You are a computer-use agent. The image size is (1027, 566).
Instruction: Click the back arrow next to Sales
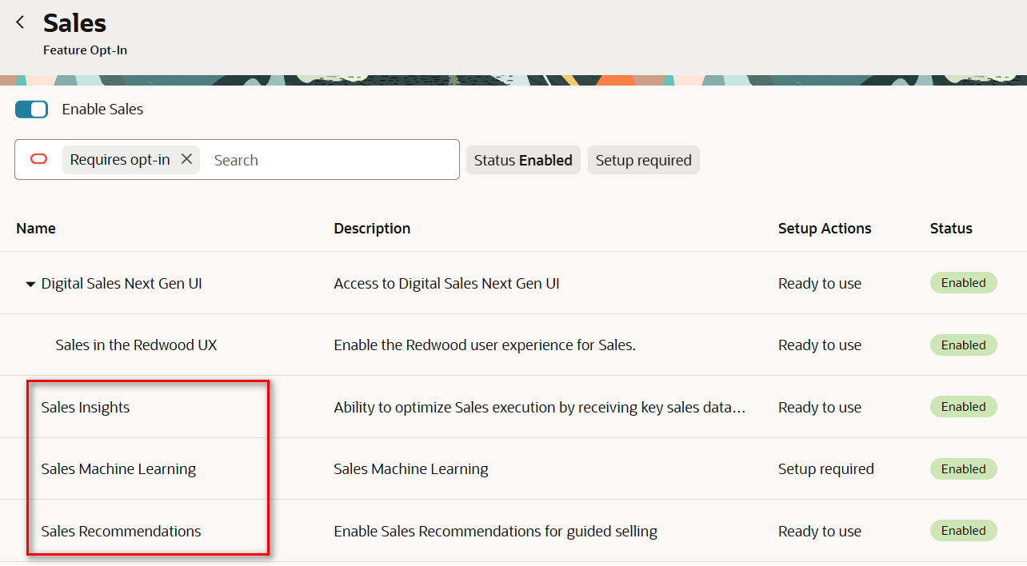click(x=20, y=22)
